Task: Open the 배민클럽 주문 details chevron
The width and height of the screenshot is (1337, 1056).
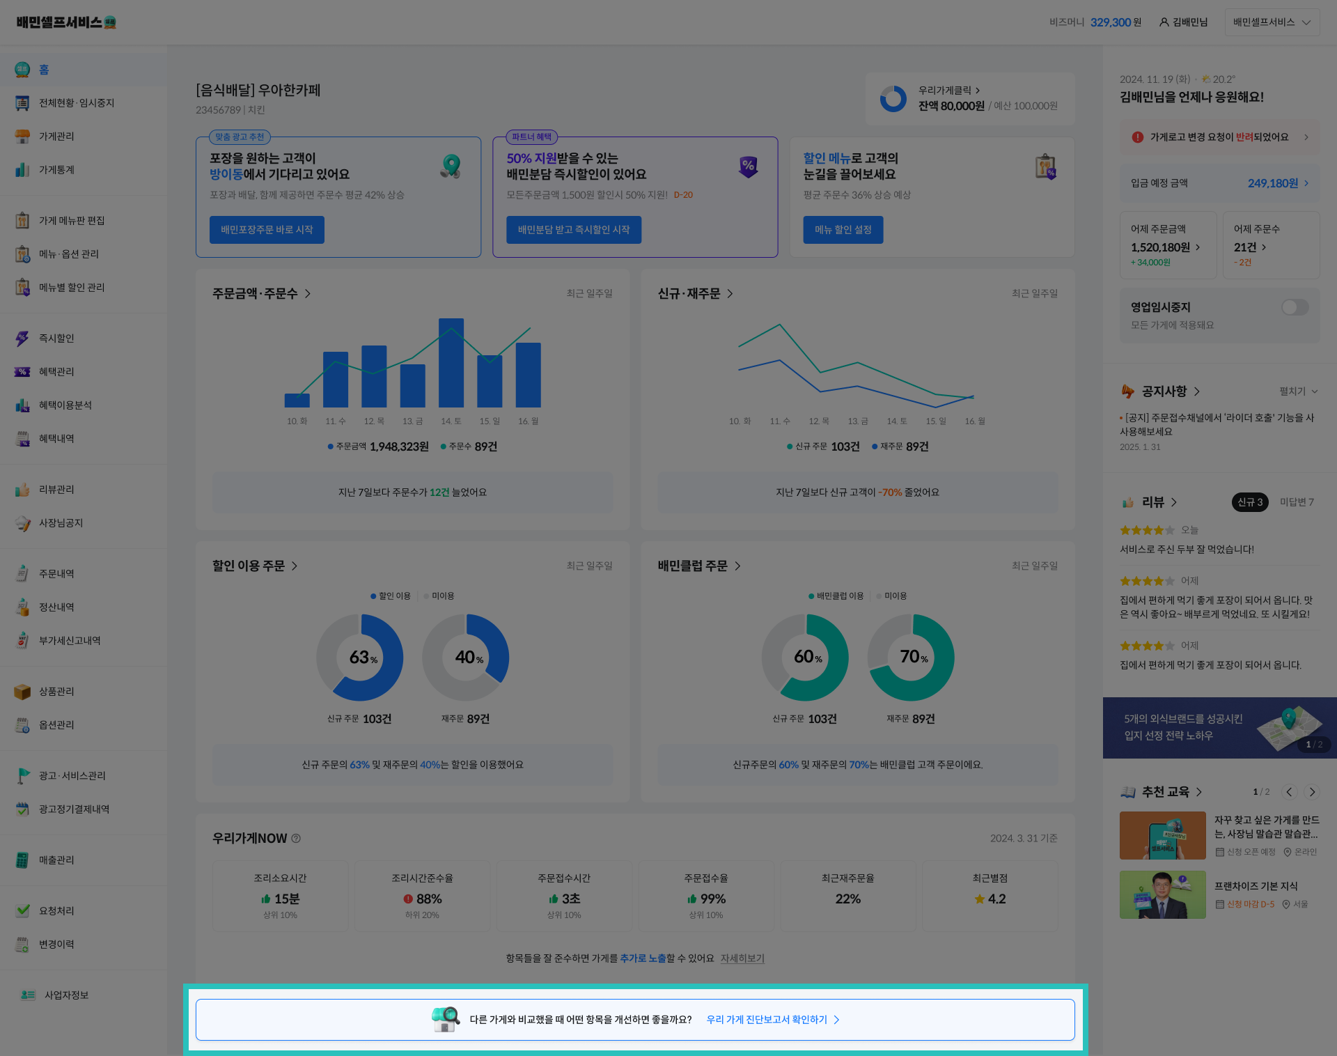Action: (737, 566)
